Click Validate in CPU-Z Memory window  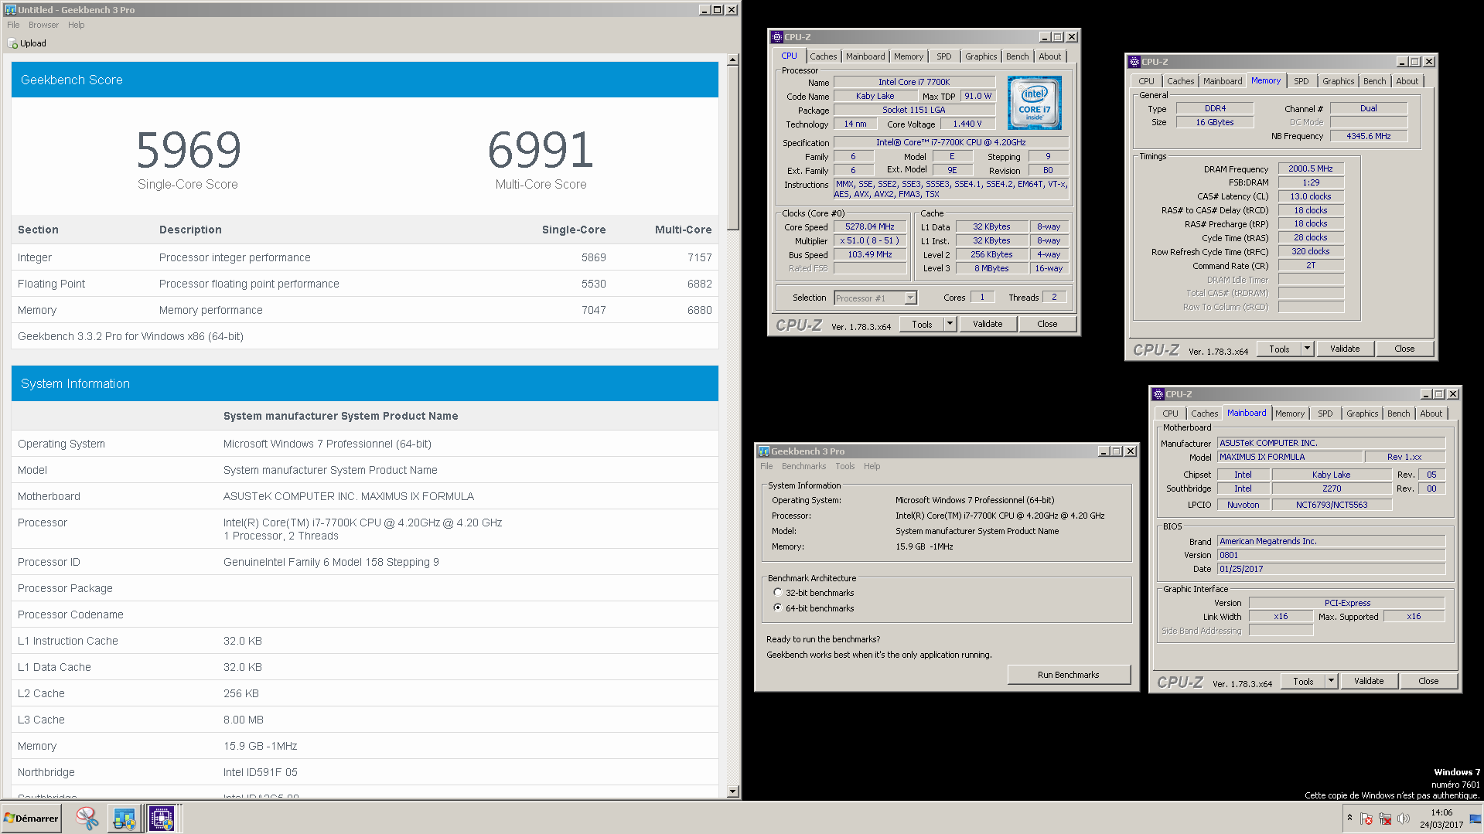tap(1345, 349)
